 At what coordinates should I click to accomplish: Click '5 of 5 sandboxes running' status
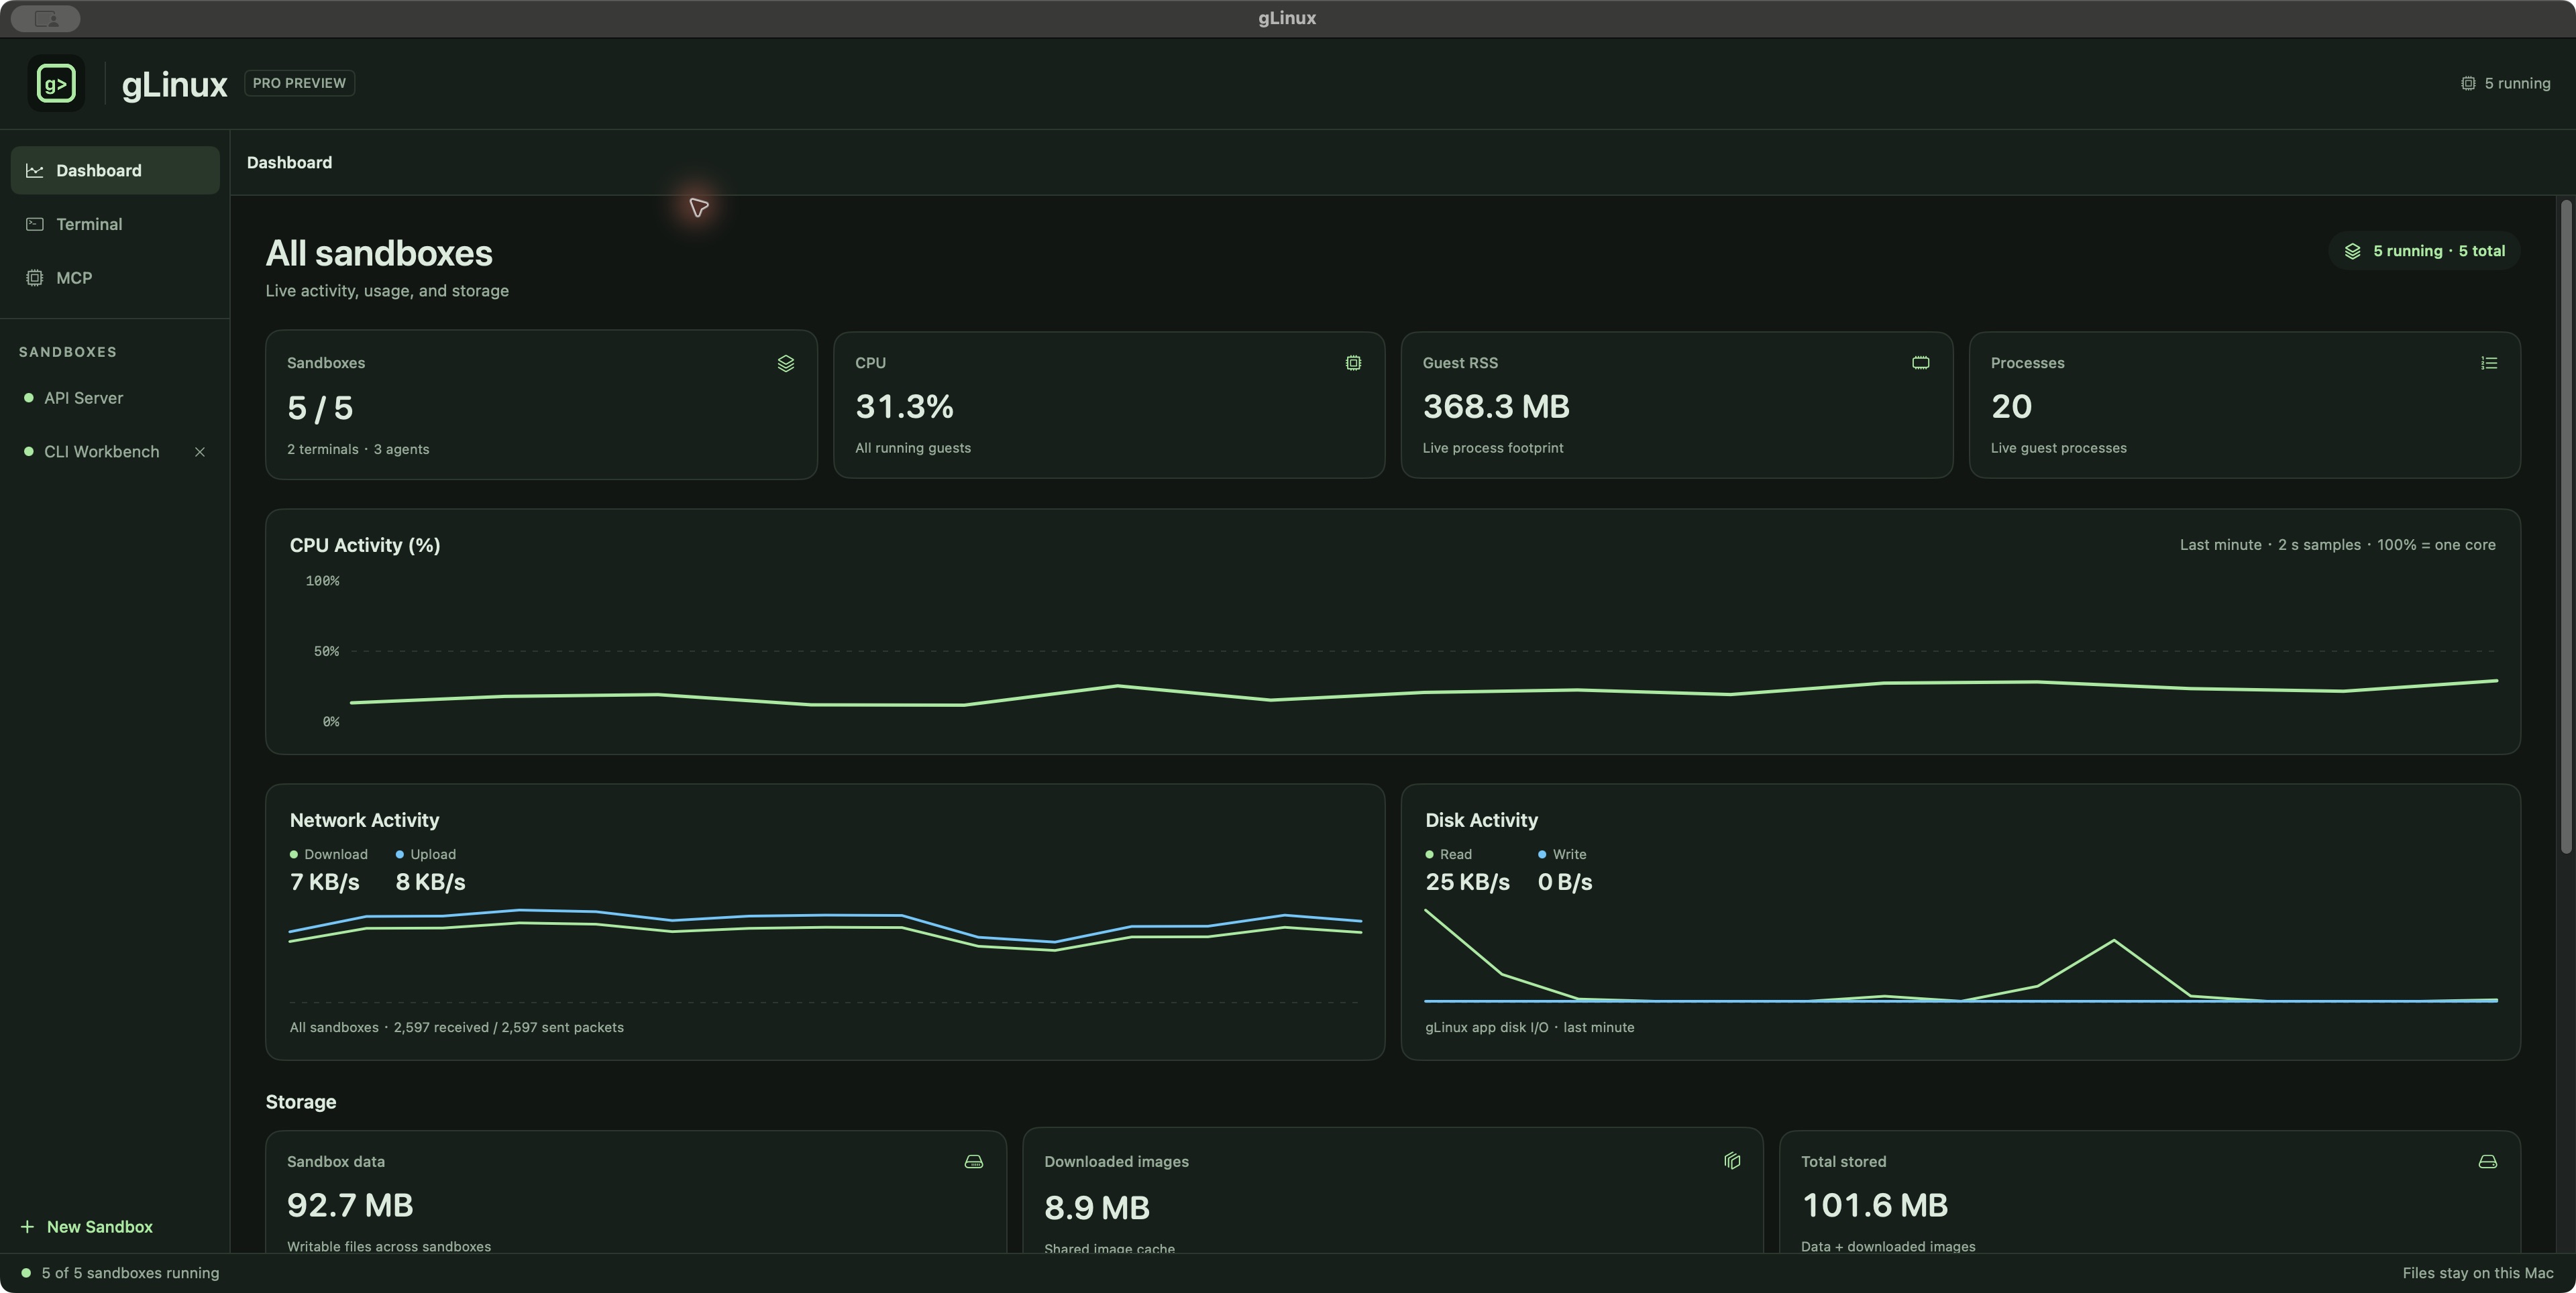(x=130, y=1273)
